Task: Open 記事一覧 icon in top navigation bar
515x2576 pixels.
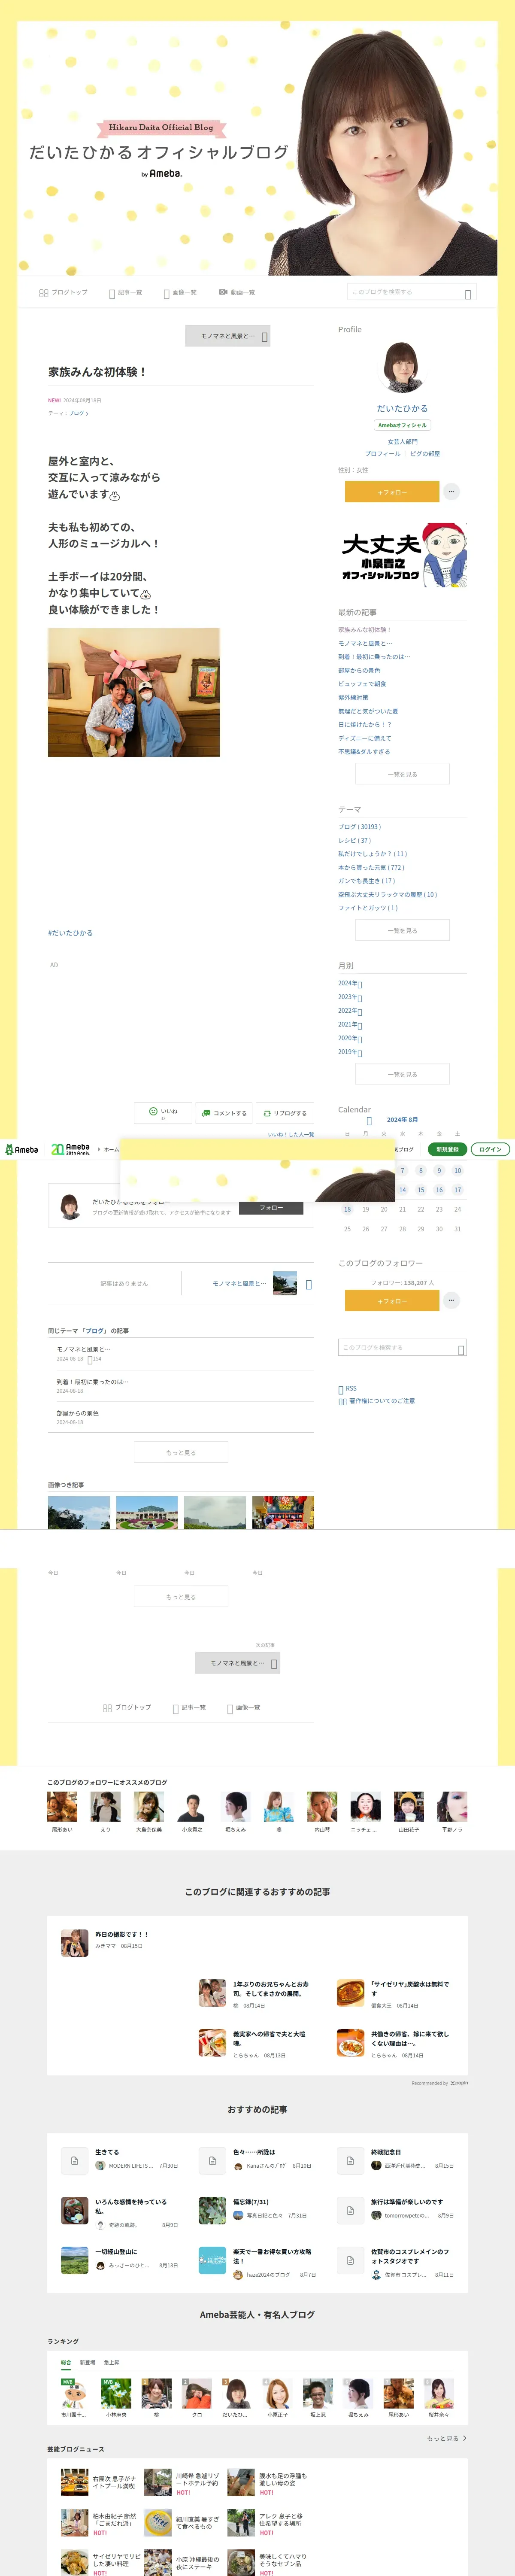Action: (x=112, y=294)
